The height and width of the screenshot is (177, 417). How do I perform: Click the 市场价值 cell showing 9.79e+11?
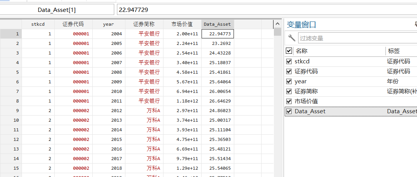pyautogui.click(x=182, y=159)
